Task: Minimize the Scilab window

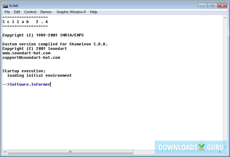Action: [x=202, y=6]
